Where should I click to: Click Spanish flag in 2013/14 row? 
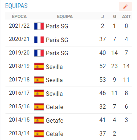[x=39, y=134]
